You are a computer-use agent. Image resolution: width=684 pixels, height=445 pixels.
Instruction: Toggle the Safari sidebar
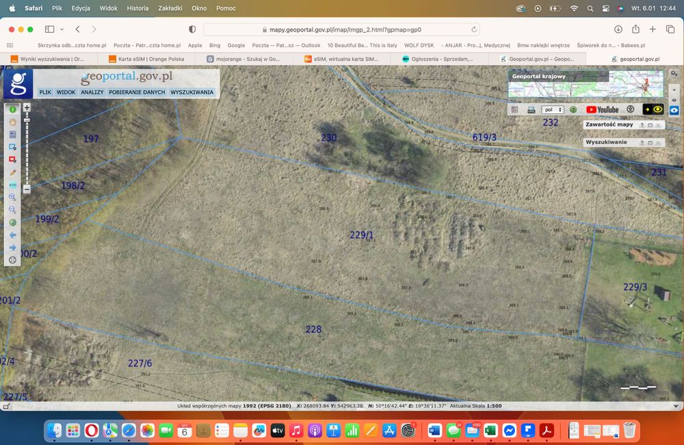50,29
